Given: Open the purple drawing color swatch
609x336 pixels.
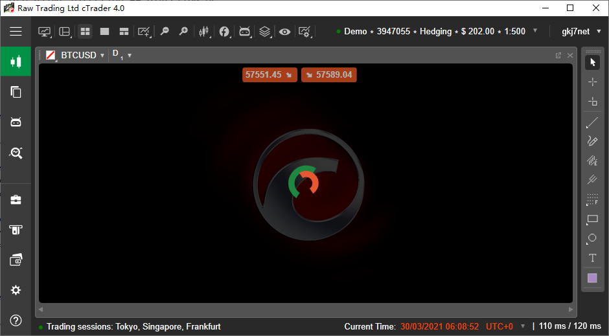Looking at the screenshot, I should tap(592, 278).
